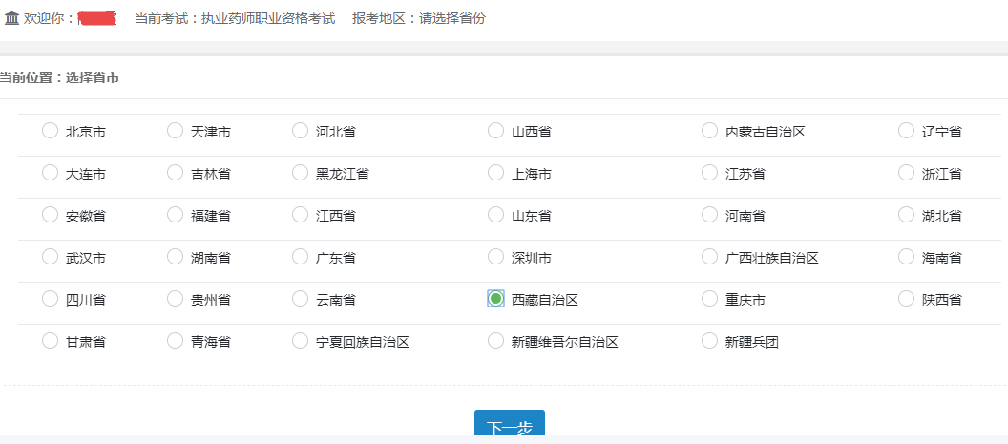Screen dimensions: 1008x444
Task: Select 广东省 radio button
Action: (300, 257)
